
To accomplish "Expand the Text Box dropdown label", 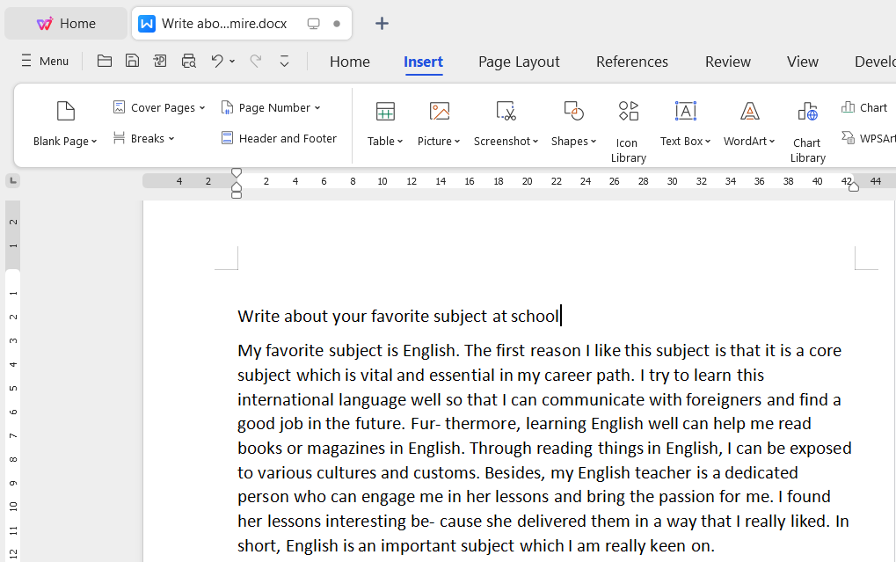I will (x=685, y=142).
